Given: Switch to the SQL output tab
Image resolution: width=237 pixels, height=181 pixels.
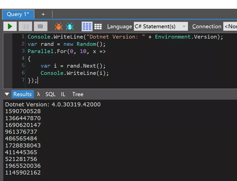Looking at the screenshot, I should pos(50,94).
